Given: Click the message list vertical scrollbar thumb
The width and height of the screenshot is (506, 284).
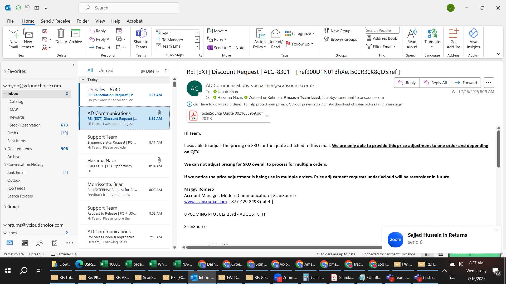Looking at the screenshot, I should click(174, 84).
